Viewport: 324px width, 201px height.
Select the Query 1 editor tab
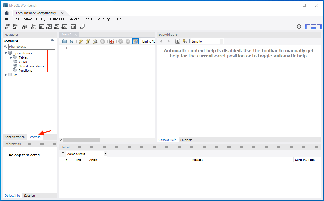(x=66, y=35)
